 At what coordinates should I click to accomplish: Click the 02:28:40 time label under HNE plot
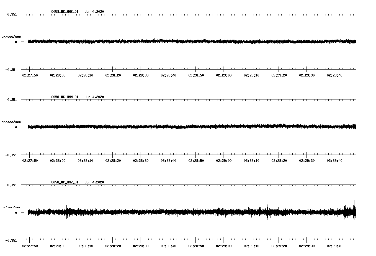[168, 75]
